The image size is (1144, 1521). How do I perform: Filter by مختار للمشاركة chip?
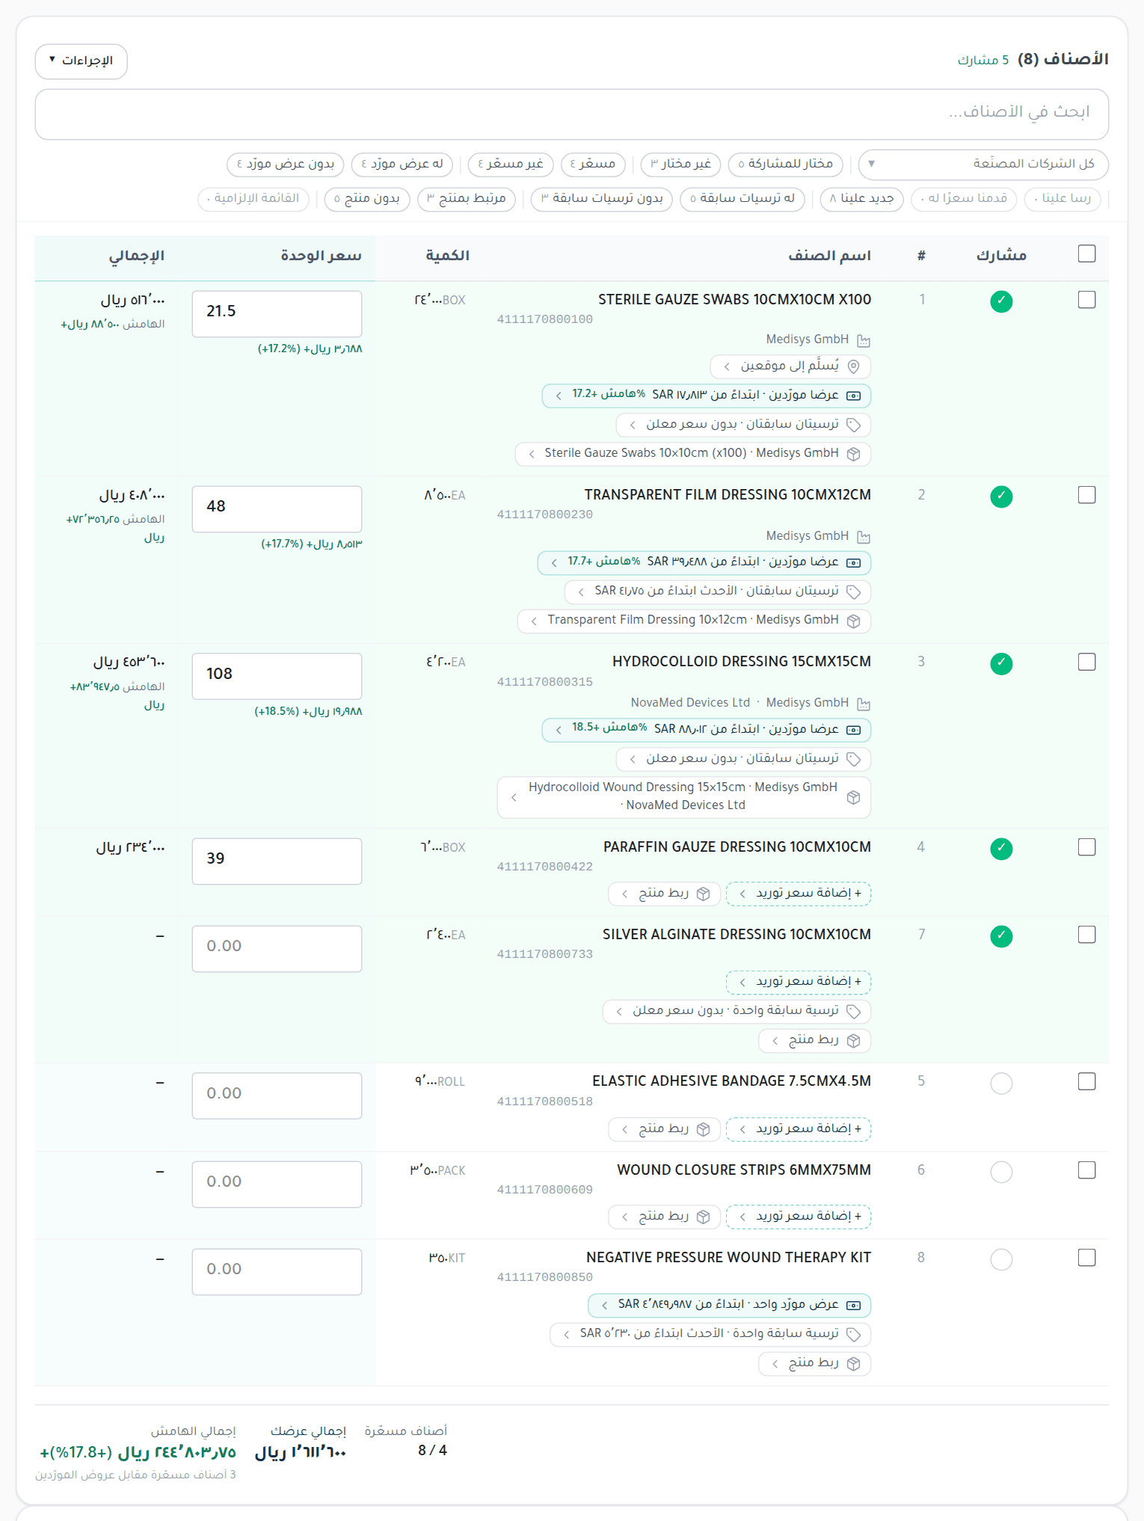point(785,164)
